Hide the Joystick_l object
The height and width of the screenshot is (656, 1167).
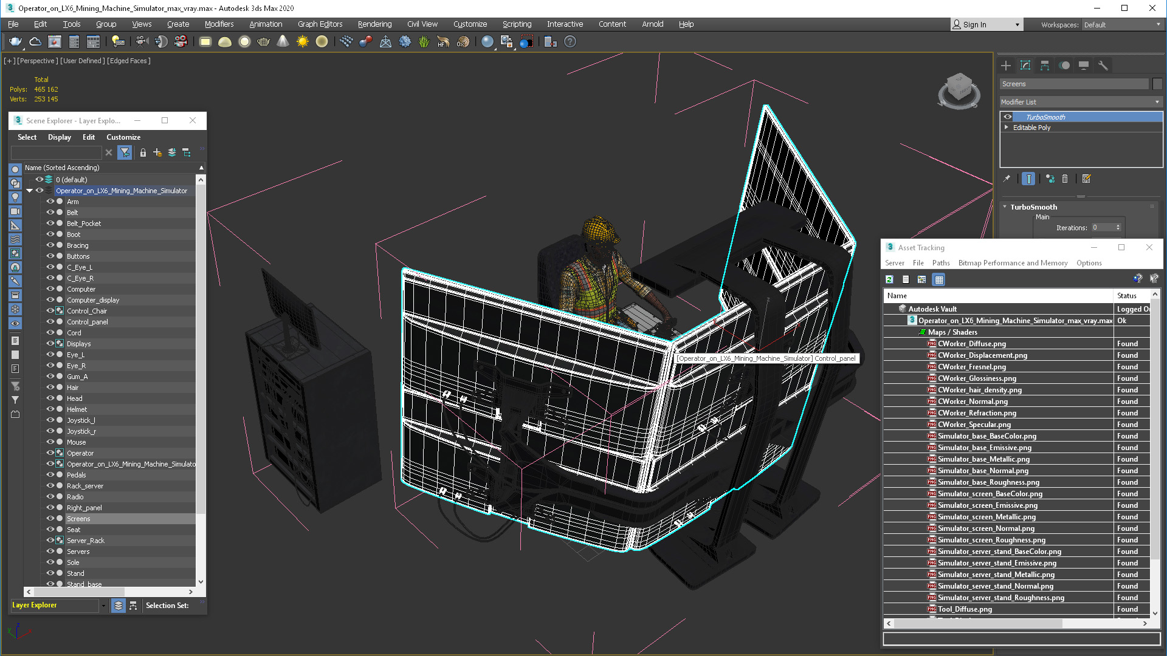[x=50, y=420]
